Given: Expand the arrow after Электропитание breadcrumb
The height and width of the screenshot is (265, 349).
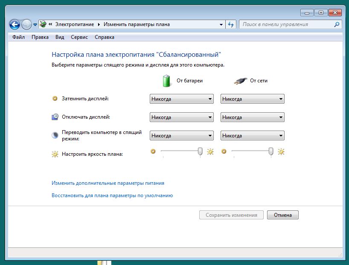Looking at the screenshot, I should [x=99, y=24].
